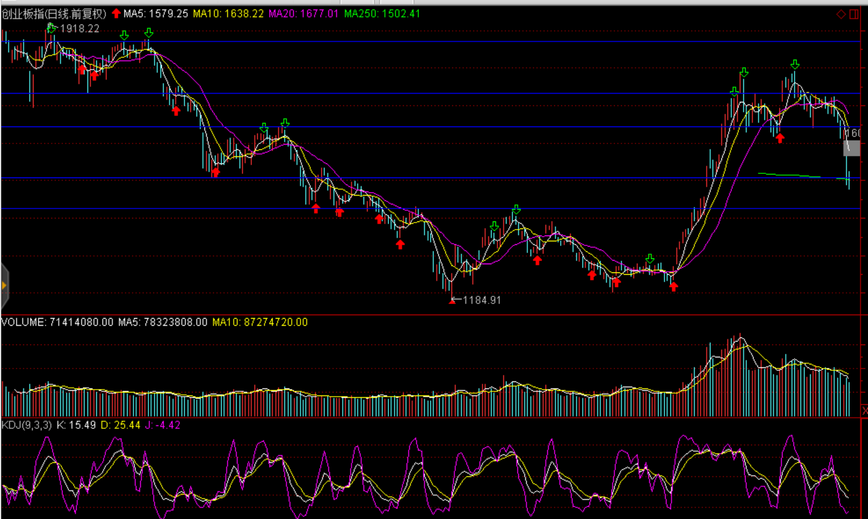
Task: Expand the hidden left side panel arrow
Action: click(4, 286)
